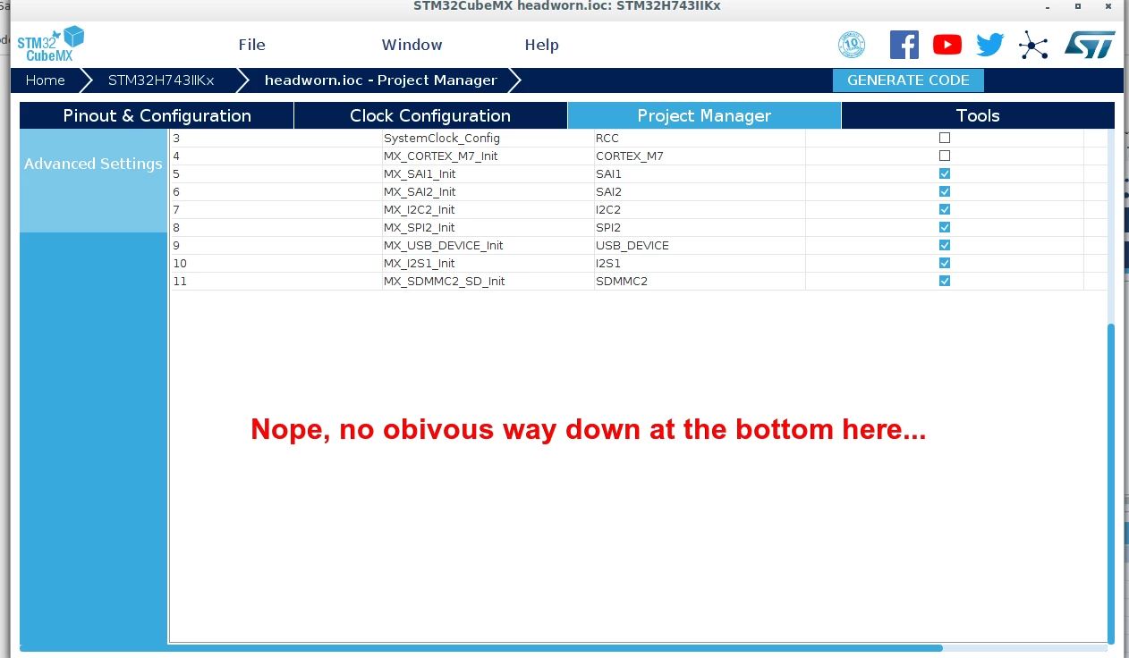The height and width of the screenshot is (658, 1129).
Task: Click rank number 3 cell
Action: click(276, 139)
